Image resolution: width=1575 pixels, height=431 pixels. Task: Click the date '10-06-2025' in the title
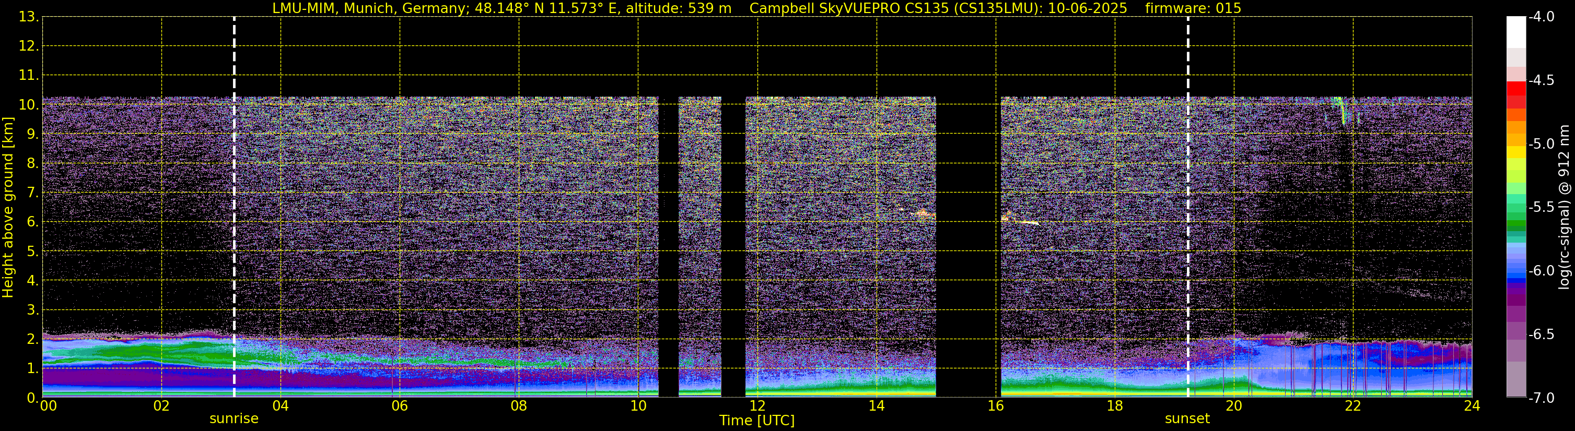coord(1088,8)
